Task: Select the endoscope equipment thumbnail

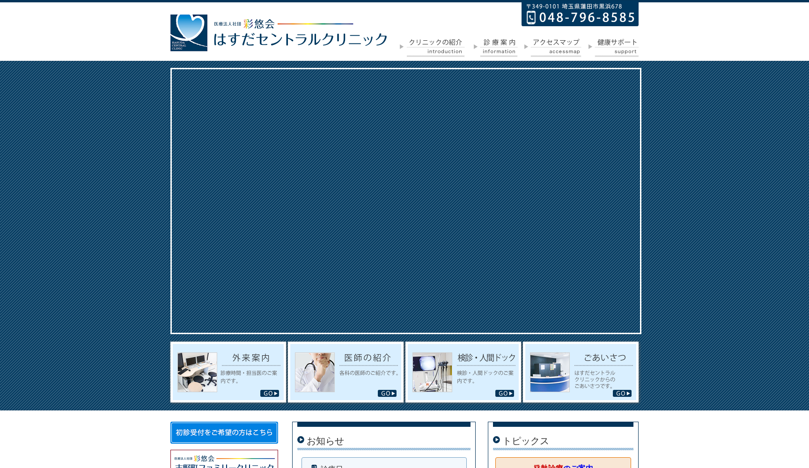Action: (432, 372)
